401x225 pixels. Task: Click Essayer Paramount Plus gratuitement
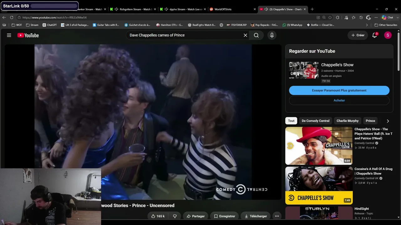[339, 90]
